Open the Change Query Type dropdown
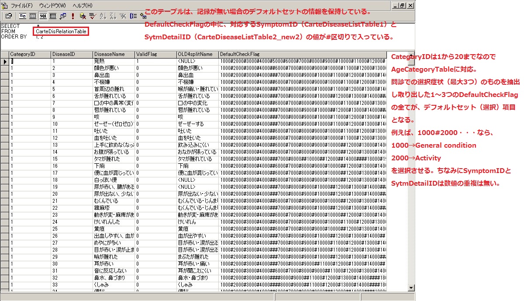The image size is (524, 301). pos(62,16)
